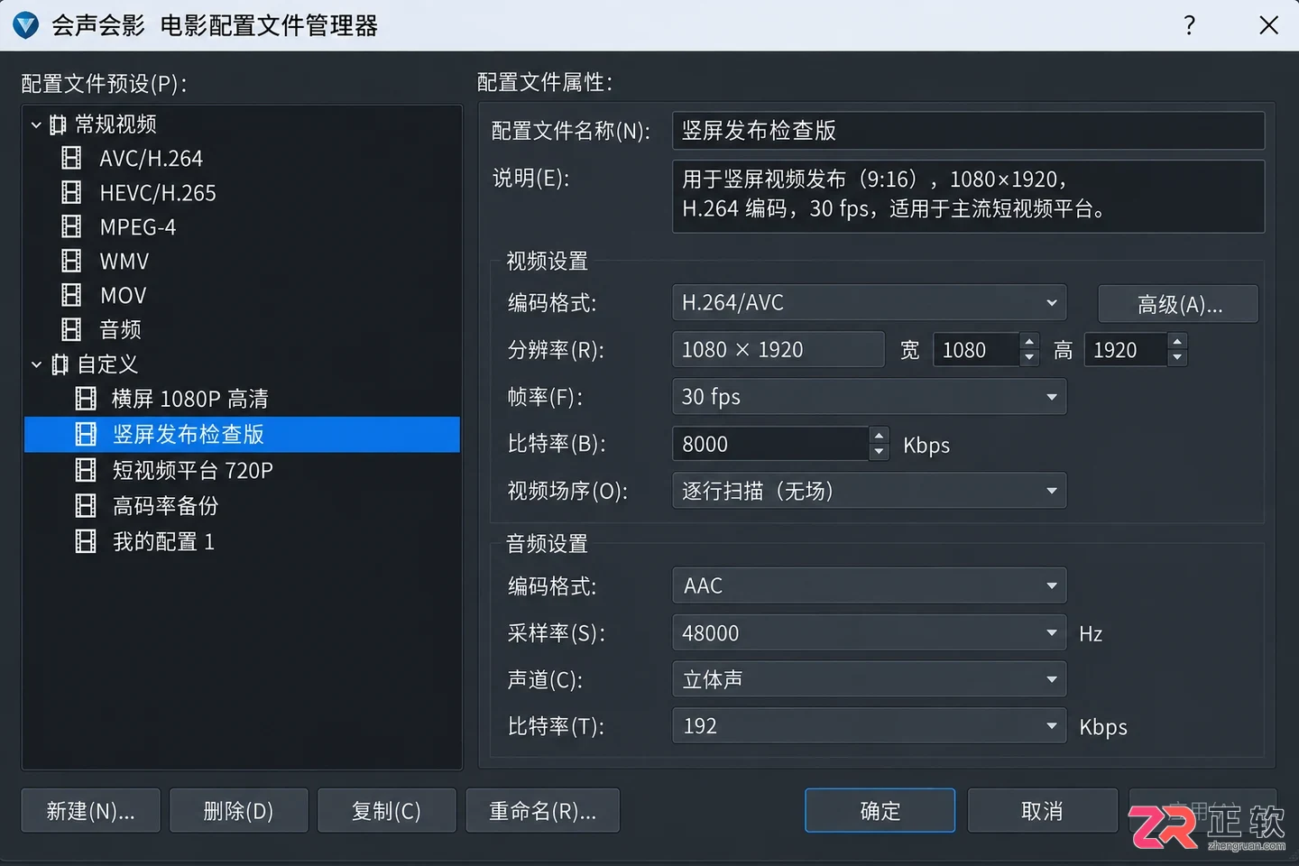
Task: Select the HEVC/H.265 preset
Action: click(158, 193)
